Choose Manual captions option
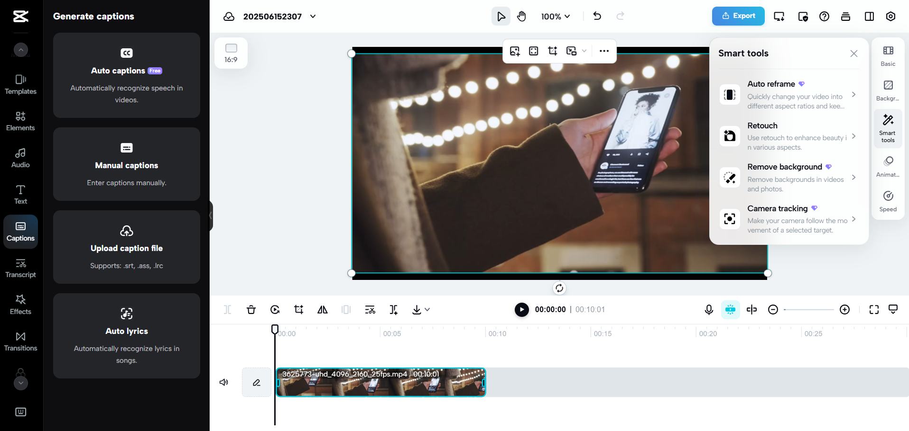The height and width of the screenshot is (431, 909). point(127,164)
